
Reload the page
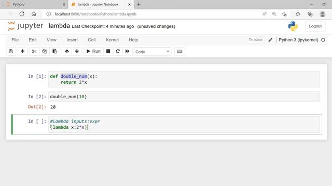[22, 14]
